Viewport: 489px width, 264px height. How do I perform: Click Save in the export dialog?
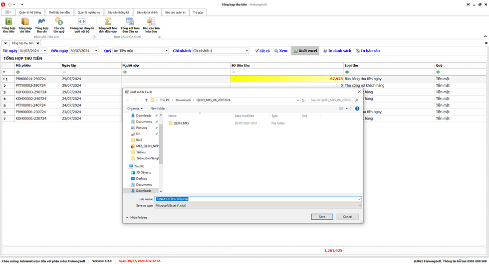click(x=322, y=217)
